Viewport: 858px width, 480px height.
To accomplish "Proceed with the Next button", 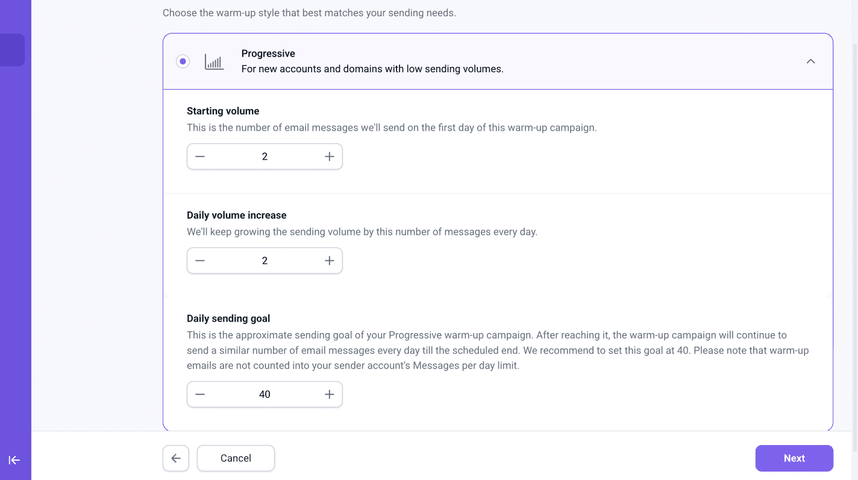I will coord(794,458).
